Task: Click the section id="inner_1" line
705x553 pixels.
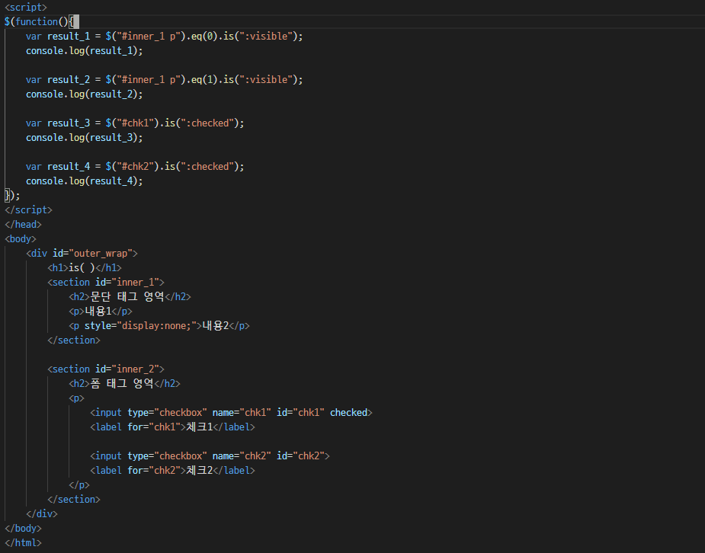Action: [x=106, y=282]
